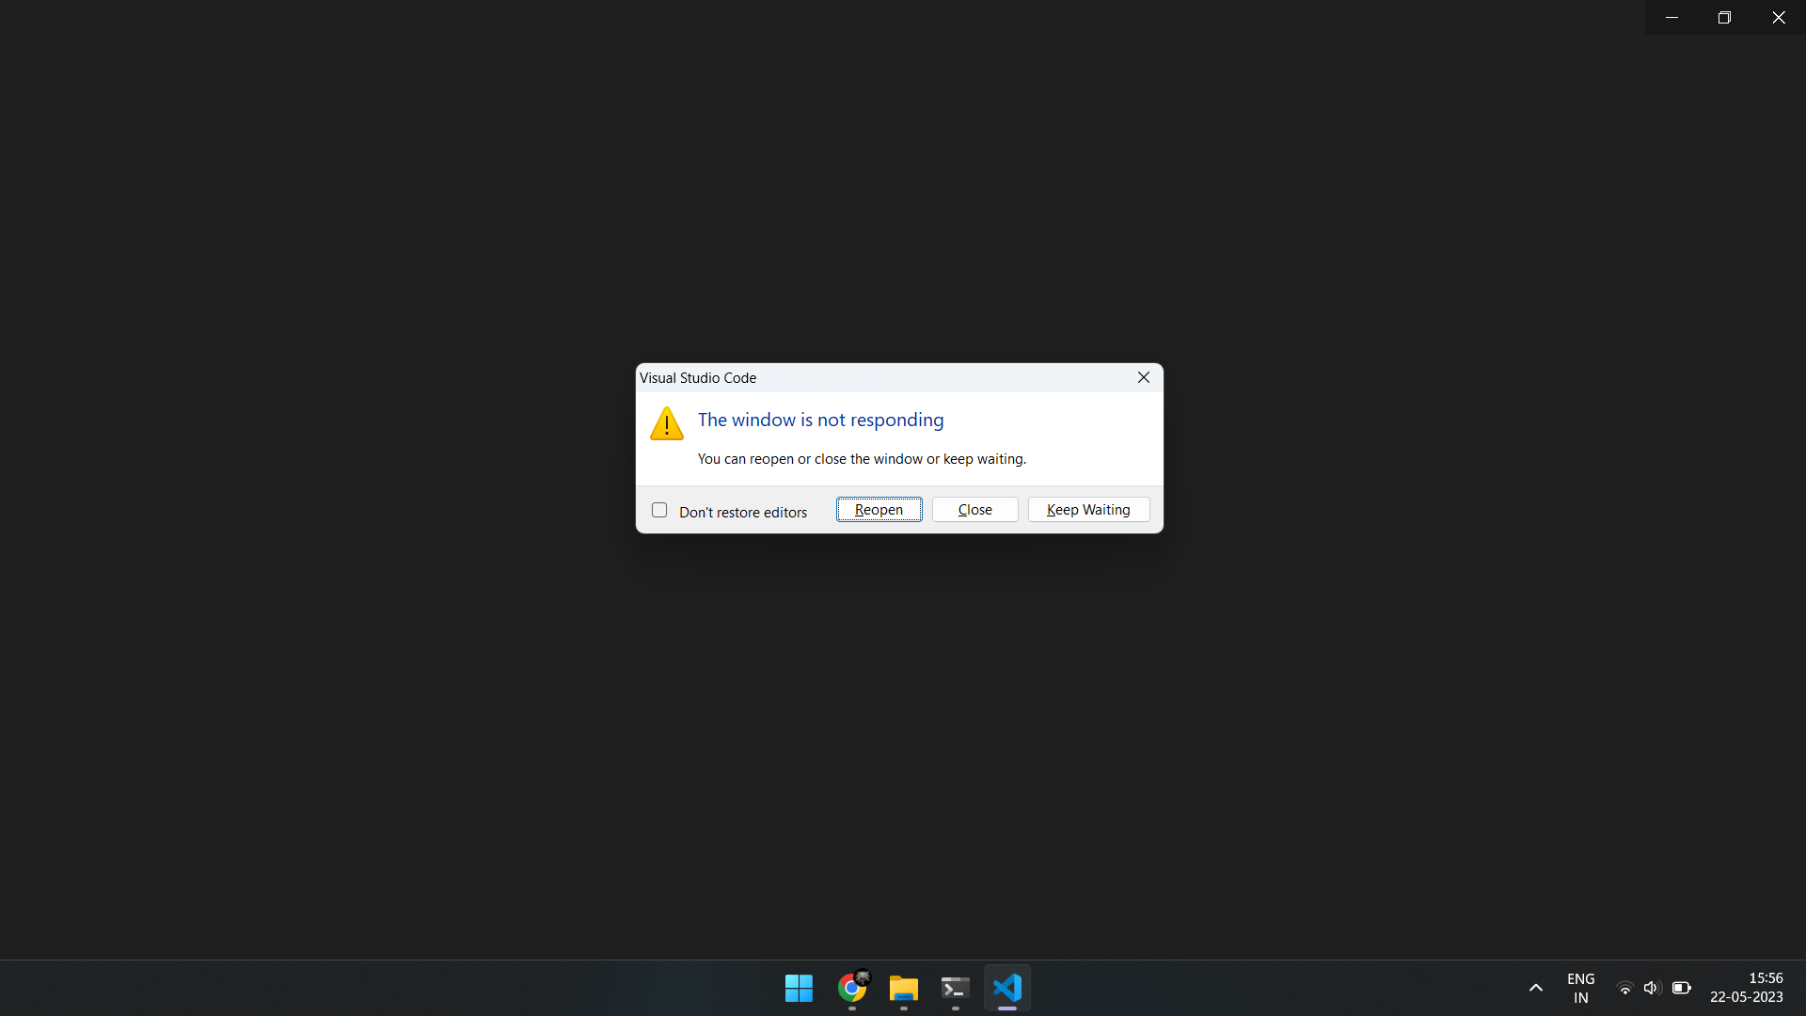This screenshot has height=1016, width=1806.
Task: Click the yellow warning triangle in the dialog
Action: [666, 423]
